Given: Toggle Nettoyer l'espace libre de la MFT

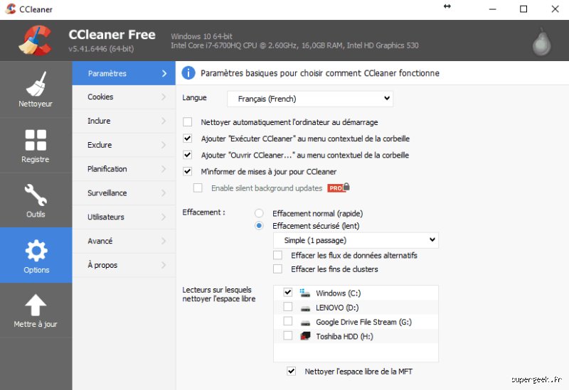Looking at the screenshot, I should coord(291,371).
